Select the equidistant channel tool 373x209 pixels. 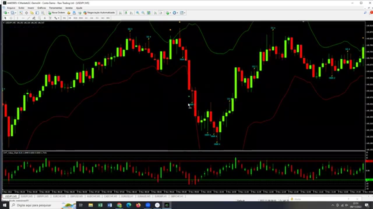point(34,18)
